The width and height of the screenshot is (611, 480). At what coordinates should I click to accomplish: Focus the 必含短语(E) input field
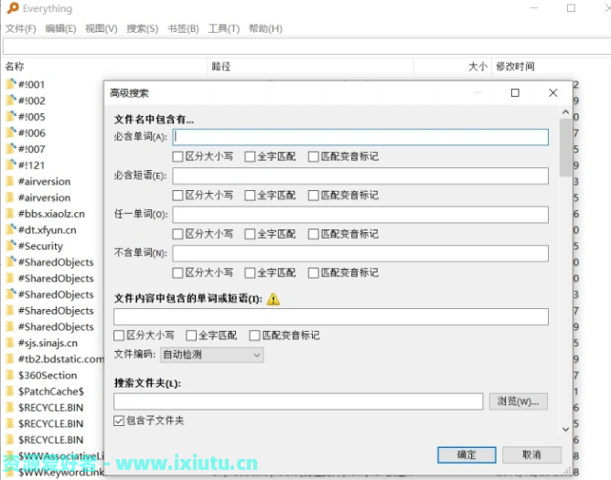click(360, 176)
